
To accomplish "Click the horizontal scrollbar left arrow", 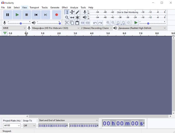I will [27, 116].
